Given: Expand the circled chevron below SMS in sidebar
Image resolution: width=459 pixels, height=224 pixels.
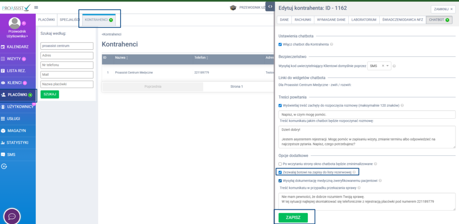Looking at the screenshot, I should pos(4,166).
